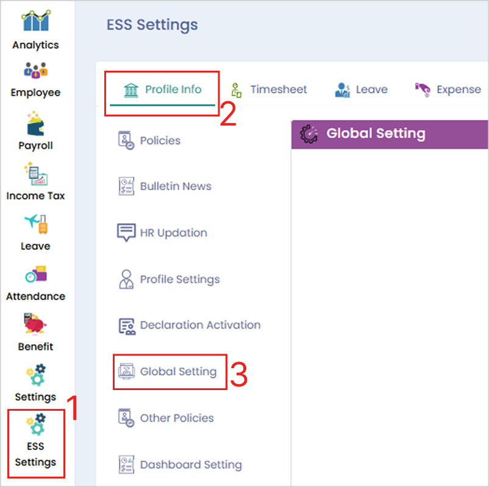The height and width of the screenshot is (487, 489).
Task: Open the Leave airplane icon
Action: coord(35,224)
